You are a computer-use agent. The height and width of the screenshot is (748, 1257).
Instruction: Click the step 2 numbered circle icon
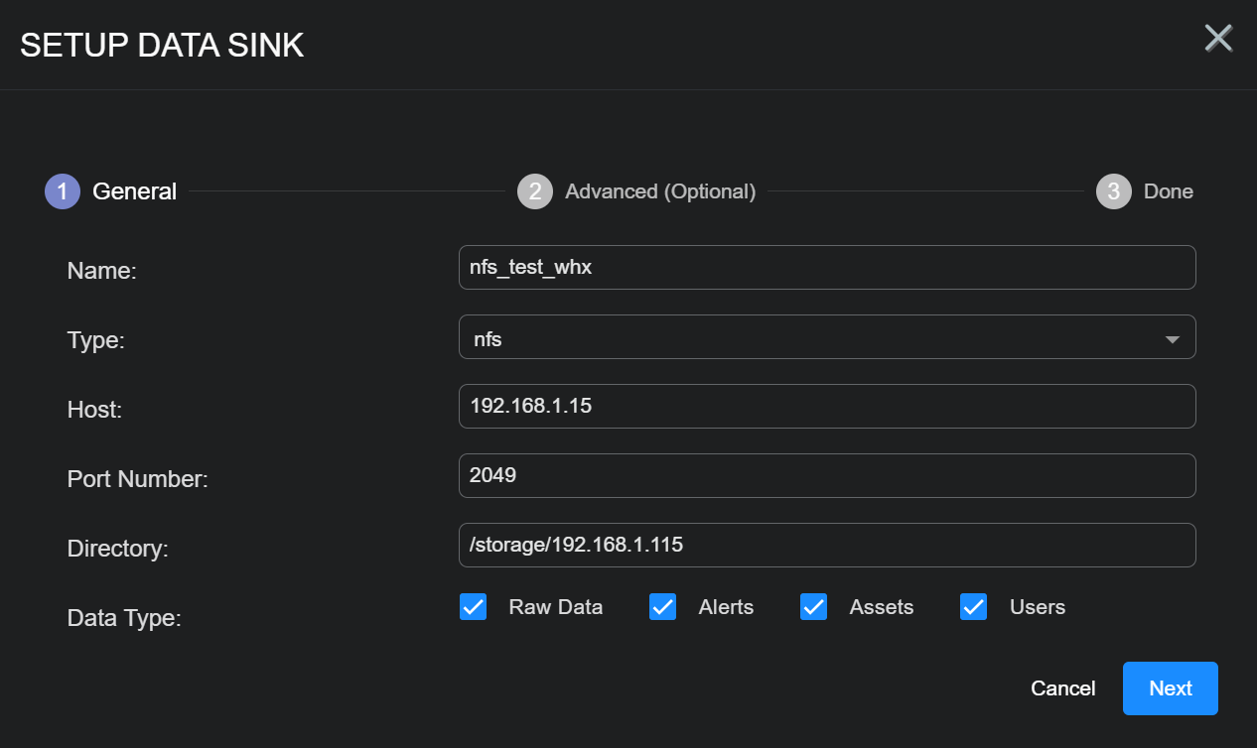point(535,190)
